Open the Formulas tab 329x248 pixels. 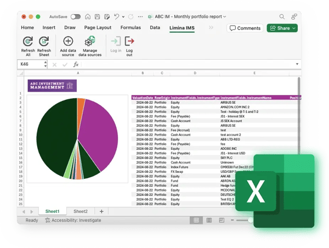pyautogui.click(x=131, y=27)
